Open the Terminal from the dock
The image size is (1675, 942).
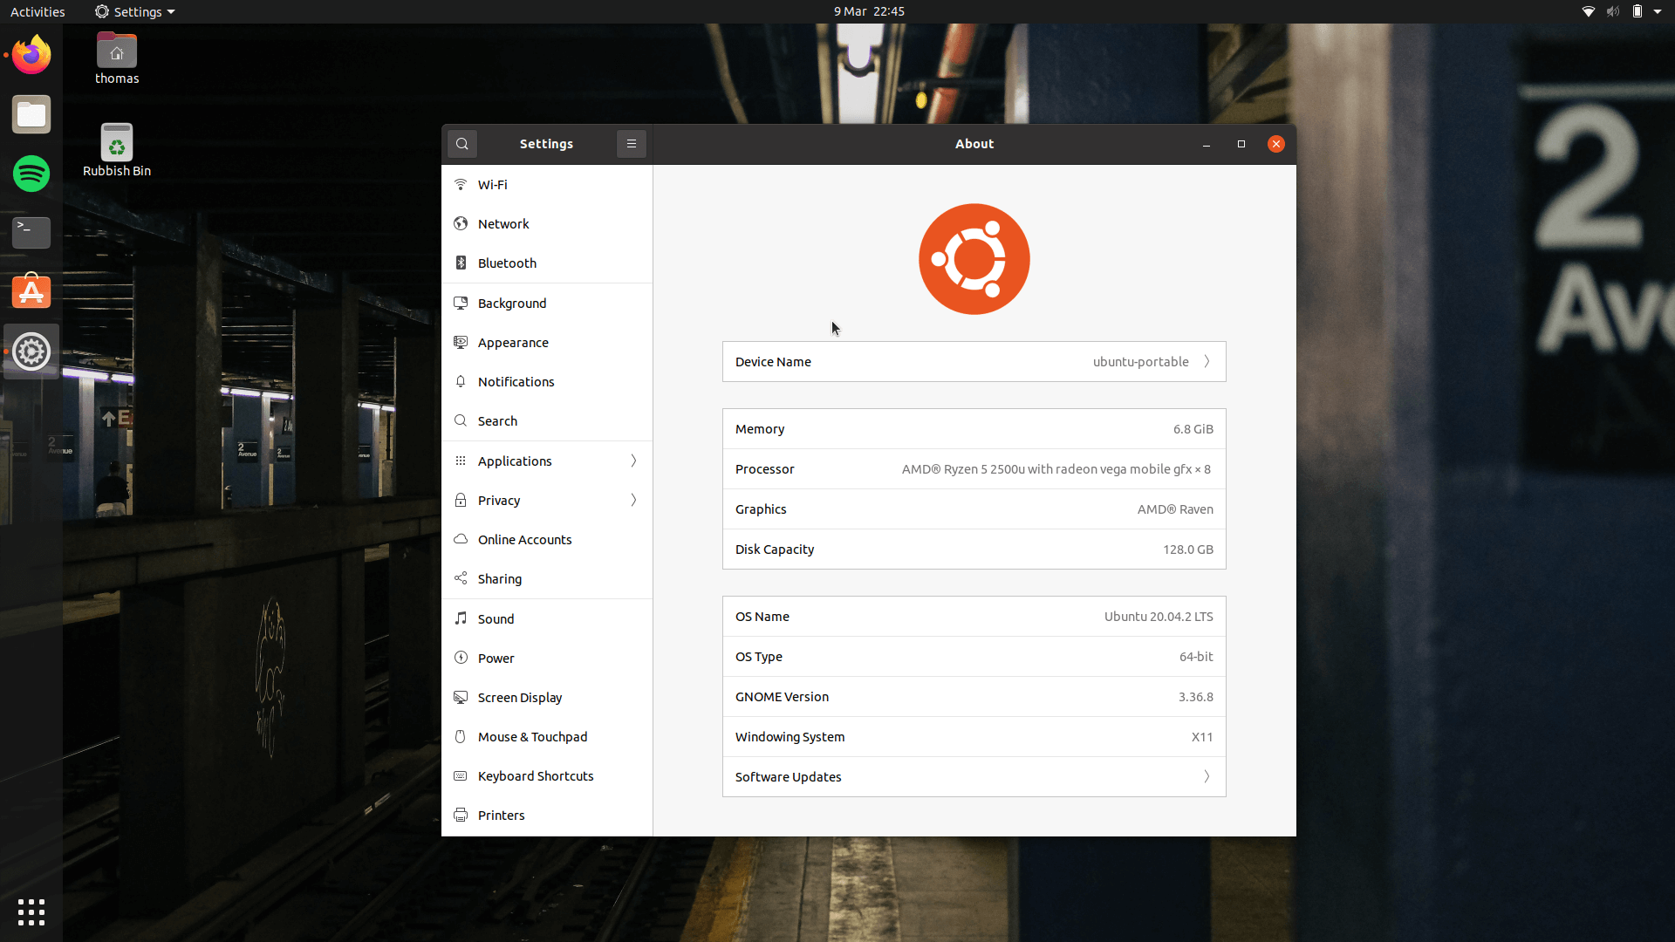pyautogui.click(x=31, y=232)
